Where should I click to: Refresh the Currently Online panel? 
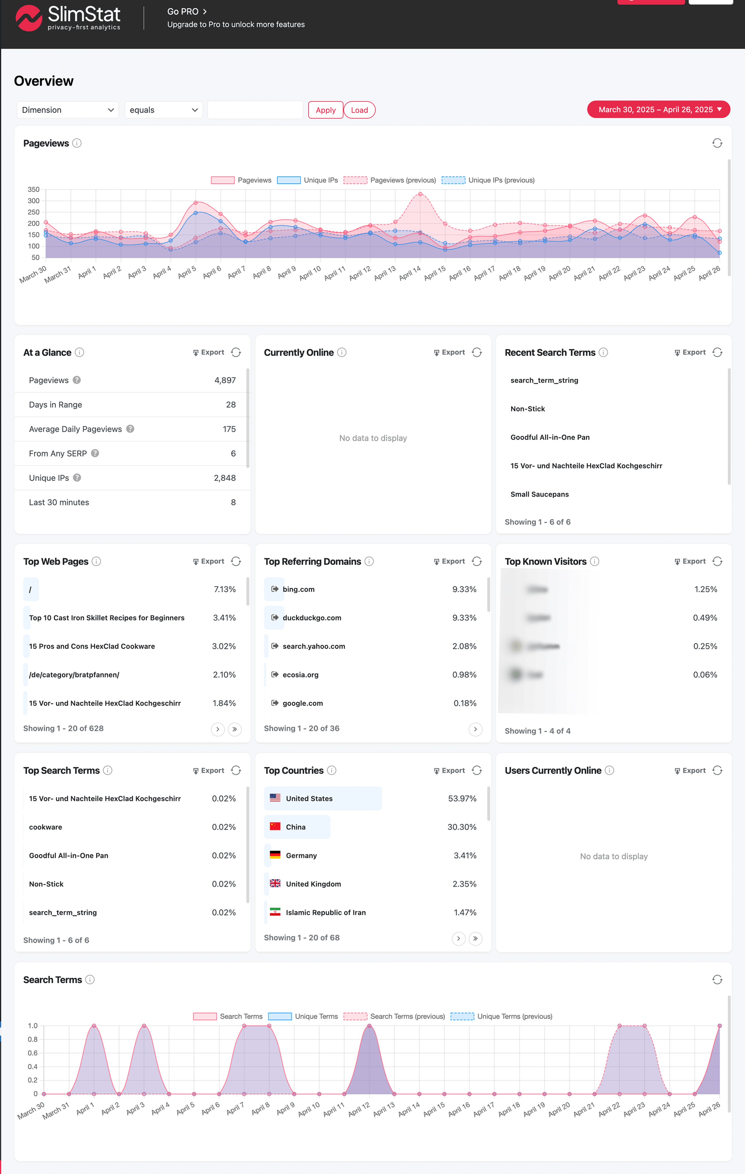pyautogui.click(x=477, y=353)
